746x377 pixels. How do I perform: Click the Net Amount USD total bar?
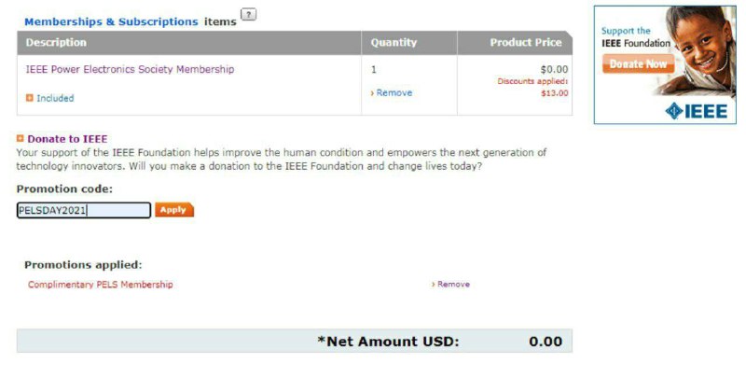click(x=295, y=341)
